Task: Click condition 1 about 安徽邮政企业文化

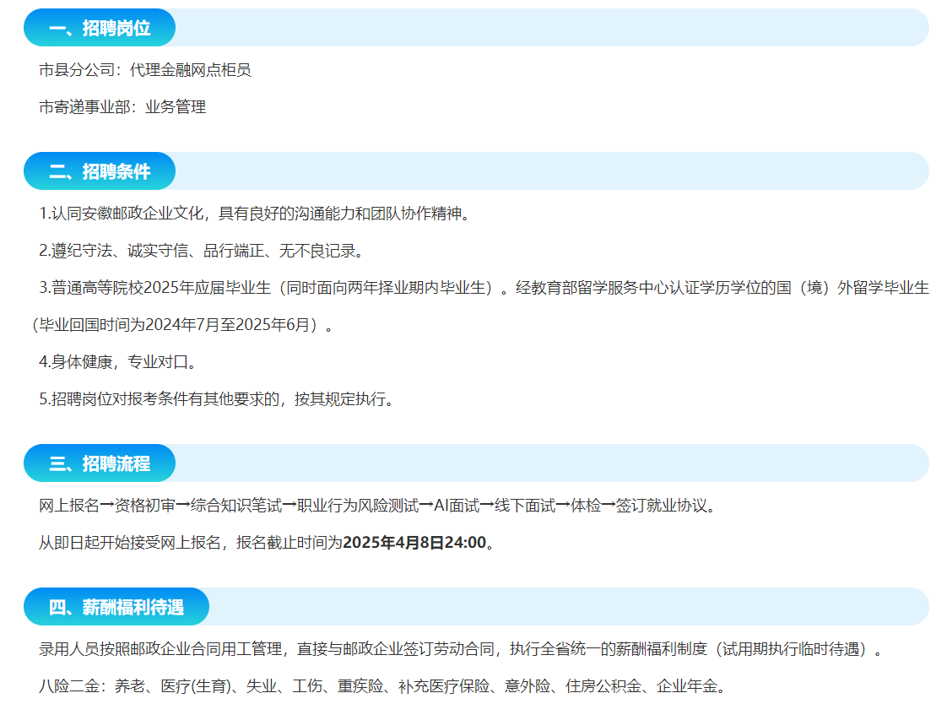Action: tap(253, 214)
